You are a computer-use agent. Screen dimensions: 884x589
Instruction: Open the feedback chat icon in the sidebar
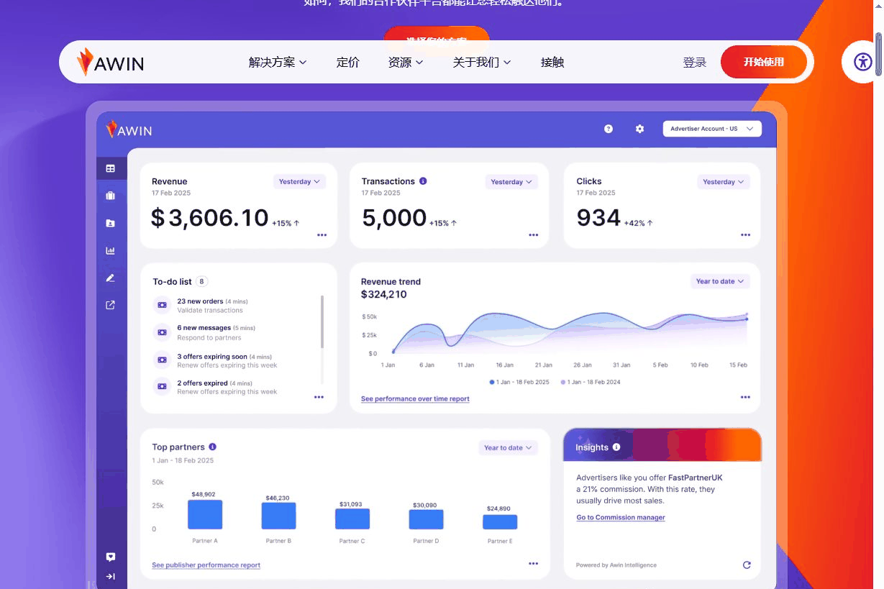click(111, 557)
